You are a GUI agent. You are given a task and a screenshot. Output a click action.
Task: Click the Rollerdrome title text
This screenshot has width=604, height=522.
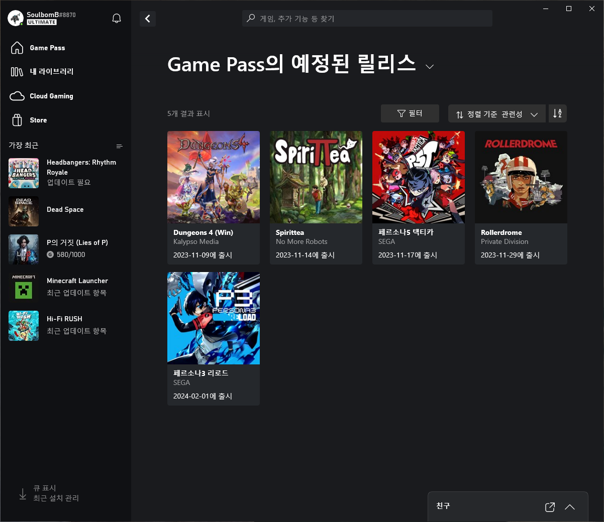click(x=501, y=232)
